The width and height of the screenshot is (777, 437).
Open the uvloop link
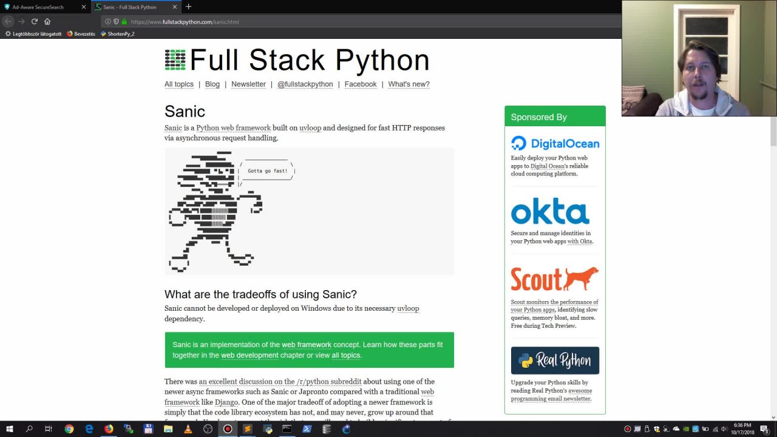tap(310, 127)
